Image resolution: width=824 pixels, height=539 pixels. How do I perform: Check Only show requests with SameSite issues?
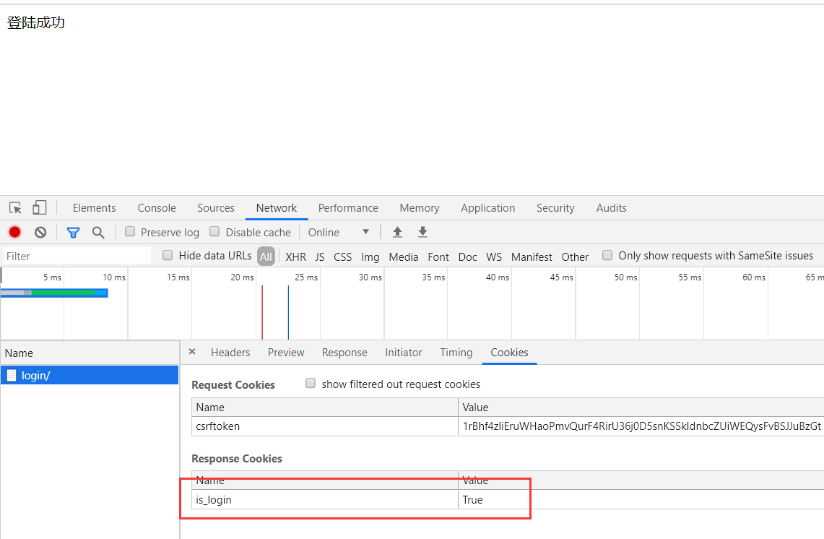point(607,255)
